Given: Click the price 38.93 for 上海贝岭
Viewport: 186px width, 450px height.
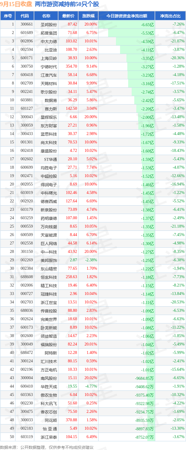Looking at the screenshot, I should pyautogui.click(x=72, y=58).
